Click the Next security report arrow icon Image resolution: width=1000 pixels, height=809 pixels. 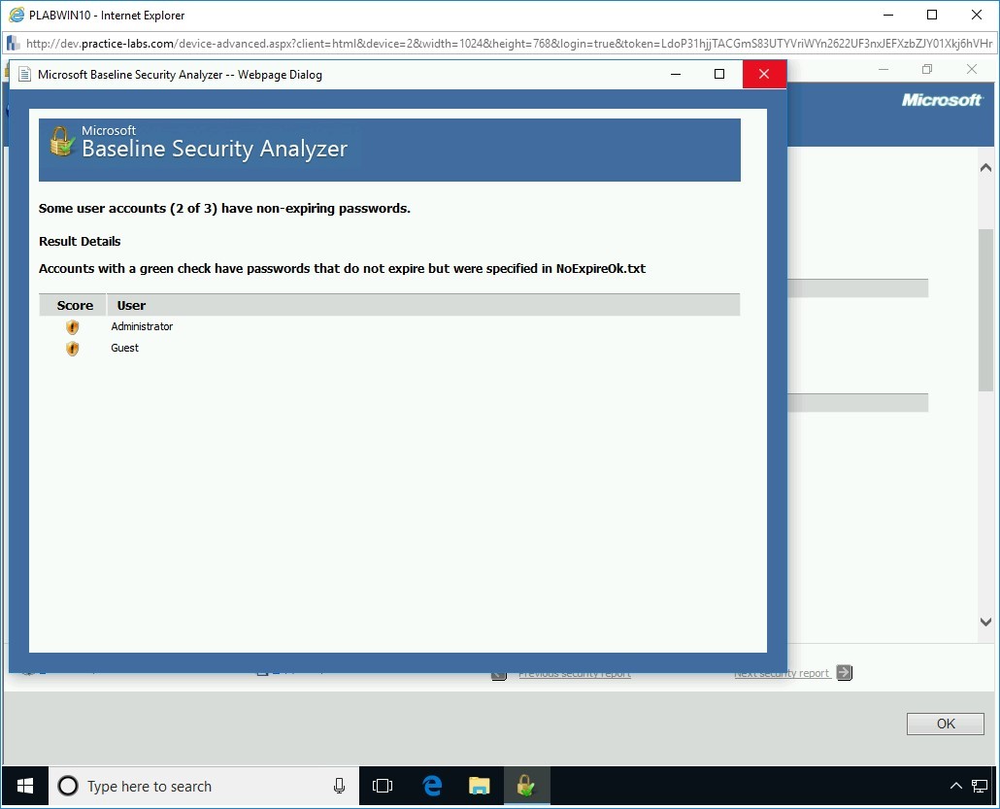coord(845,672)
